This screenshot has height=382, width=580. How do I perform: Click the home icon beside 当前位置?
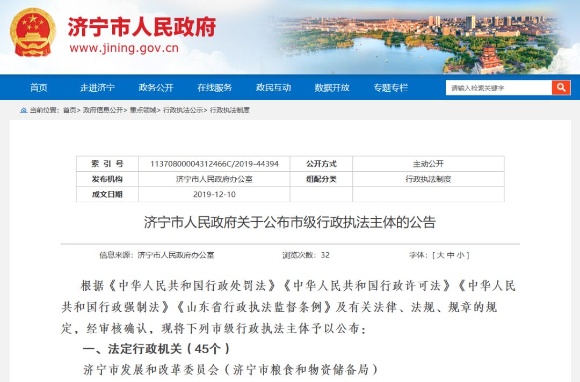click(x=24, y=110)
